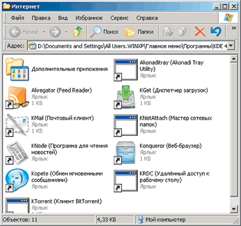Select the KRDC shortcut icon

(126, 181)
